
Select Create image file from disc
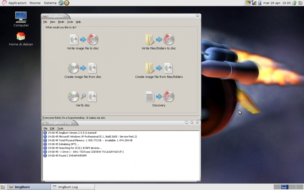click(83, 70)
